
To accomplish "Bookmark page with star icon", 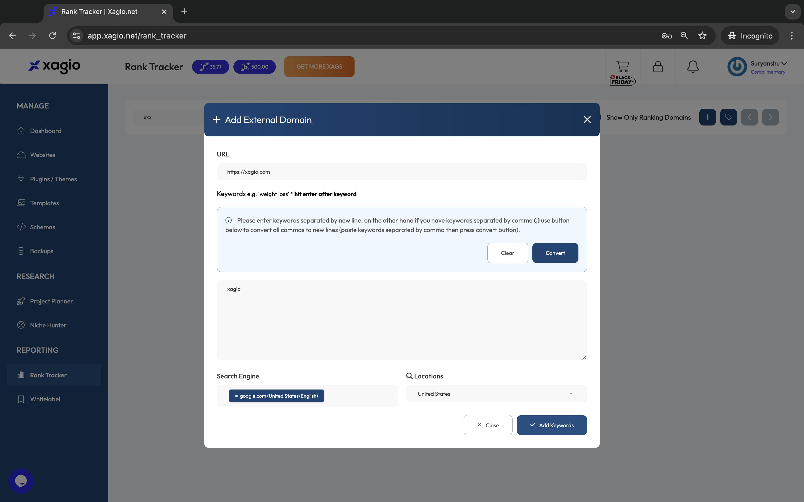I will [x=702, y=36].
